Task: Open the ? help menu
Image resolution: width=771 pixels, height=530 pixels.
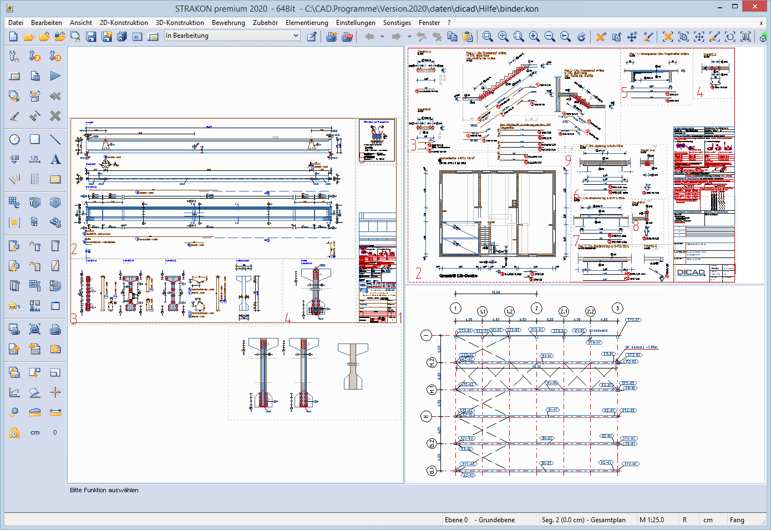Action: (x=449, y=23)
